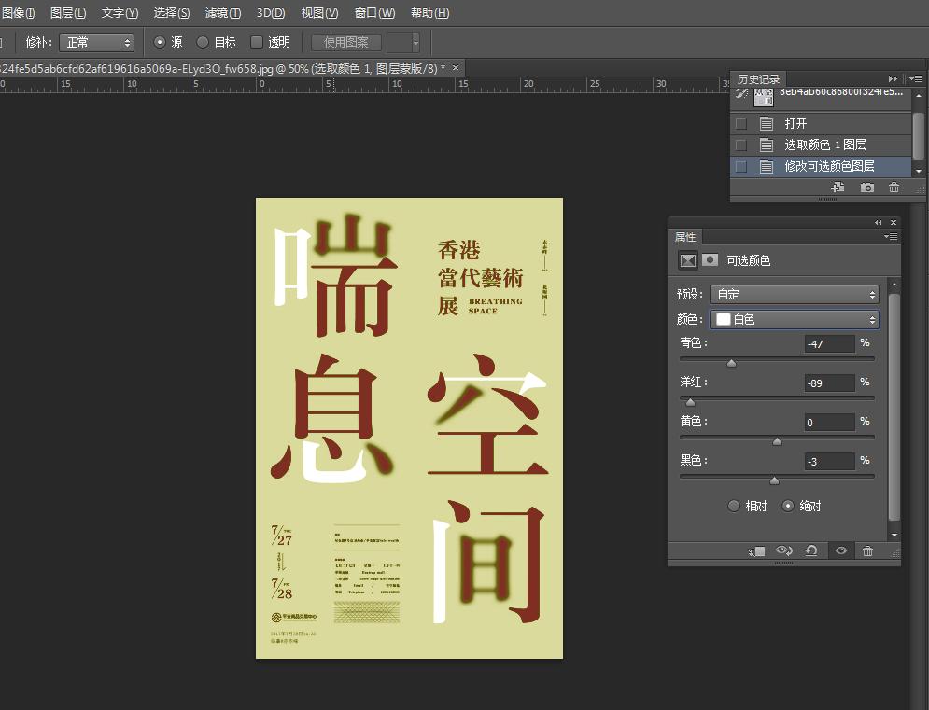Click the 使用图案 button
Viewport: 929px width, 710px height.
[346, 42]
